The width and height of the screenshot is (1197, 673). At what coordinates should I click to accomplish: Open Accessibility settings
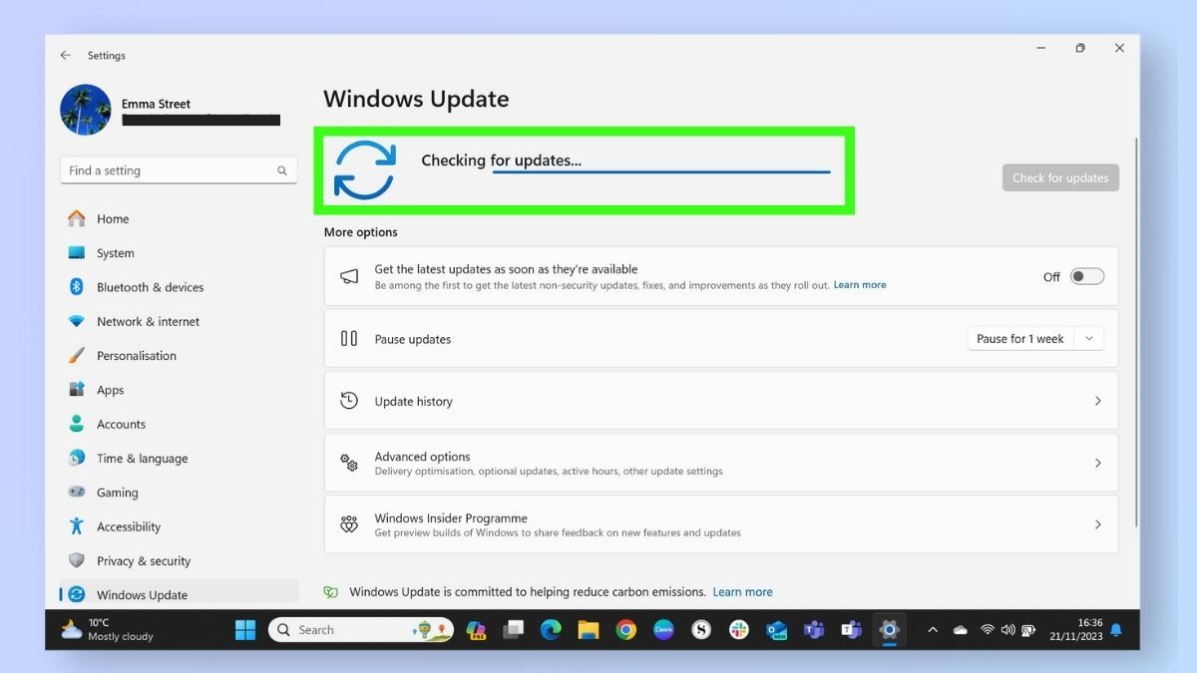[131, 526]
